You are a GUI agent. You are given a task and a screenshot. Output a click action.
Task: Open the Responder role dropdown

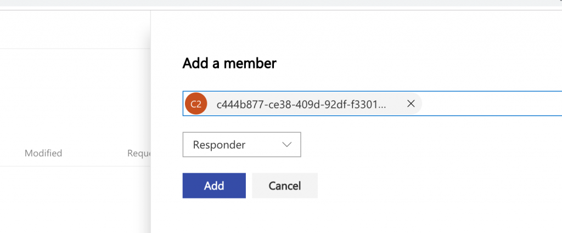pyautogui.click(x=241, y=145)
